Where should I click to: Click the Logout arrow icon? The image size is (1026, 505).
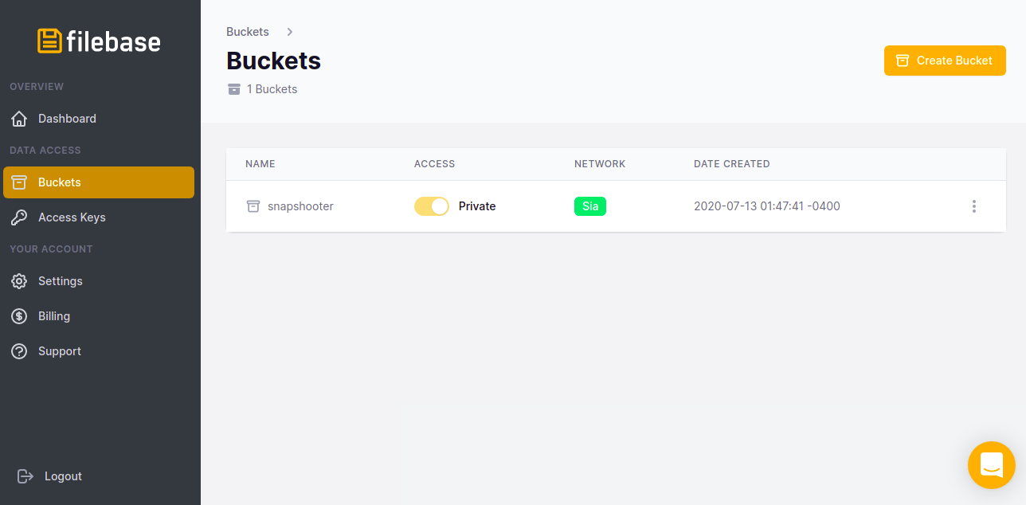(25, 476)
